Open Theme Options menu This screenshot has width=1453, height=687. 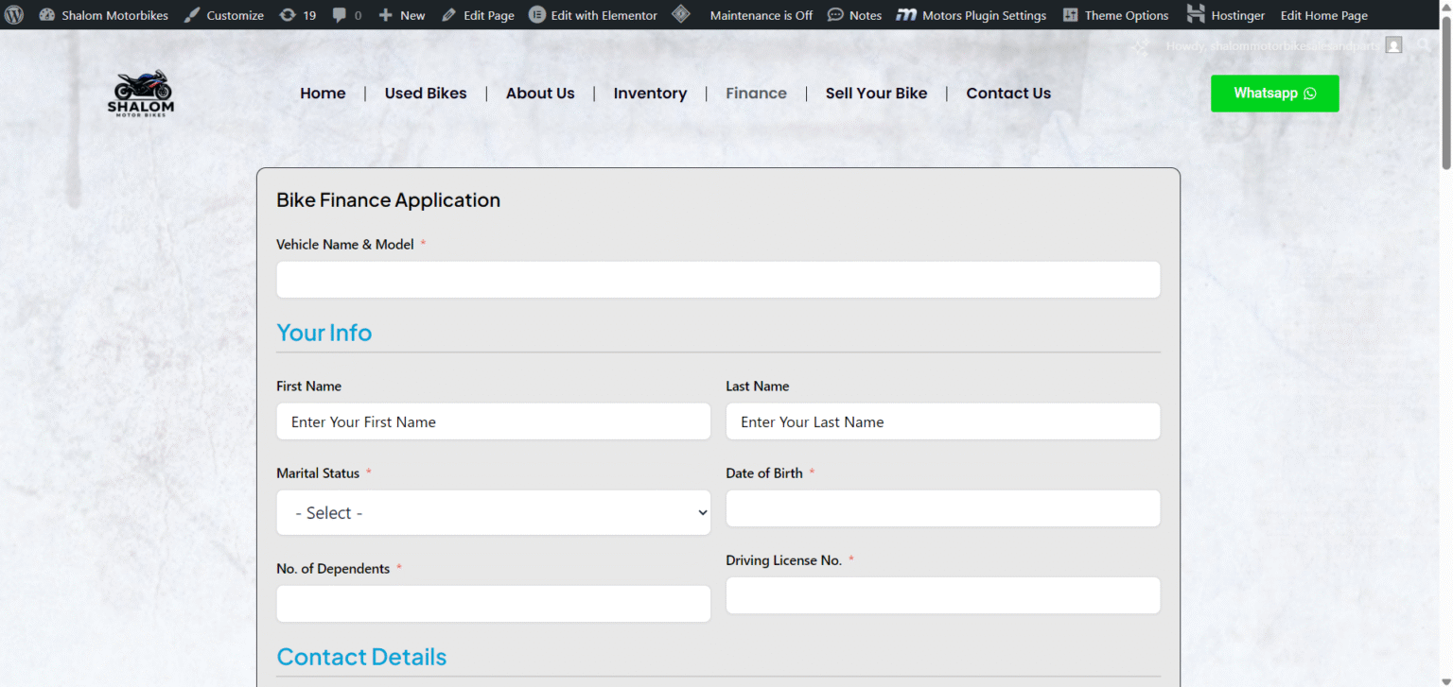point(1116,15)
